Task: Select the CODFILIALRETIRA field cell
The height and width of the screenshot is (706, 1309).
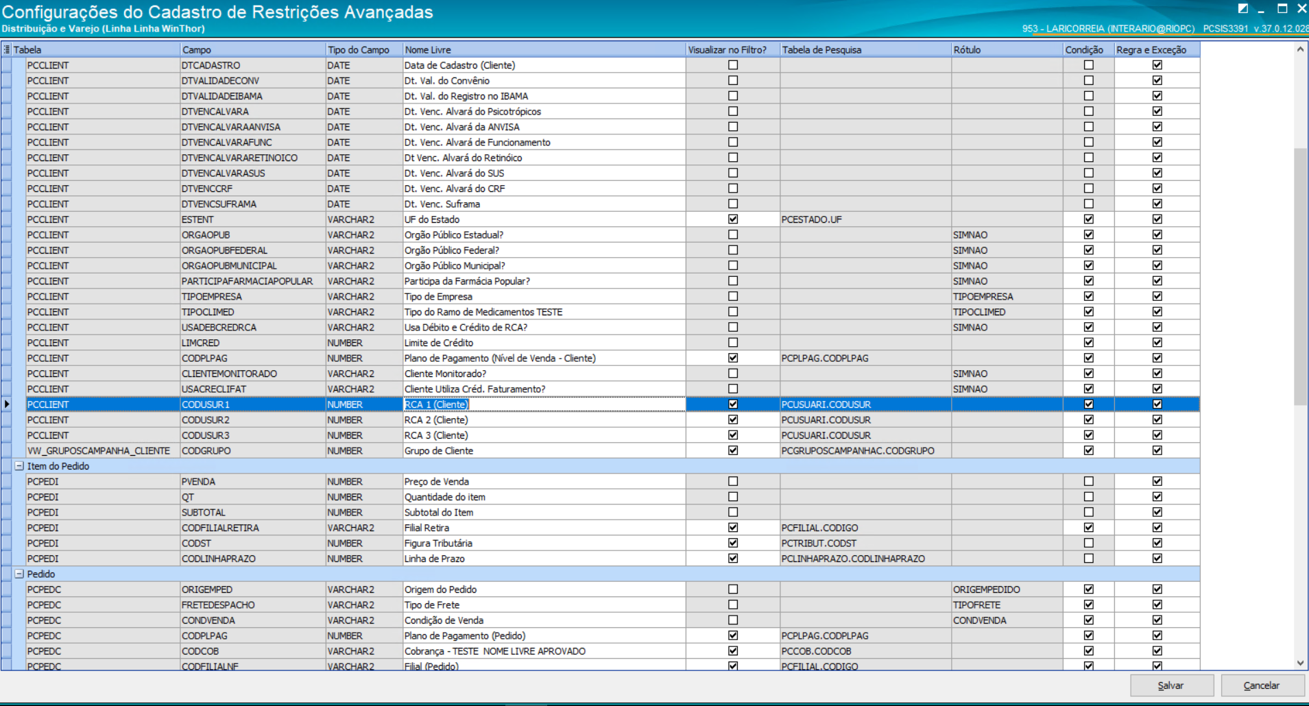Action: (253, 528)
